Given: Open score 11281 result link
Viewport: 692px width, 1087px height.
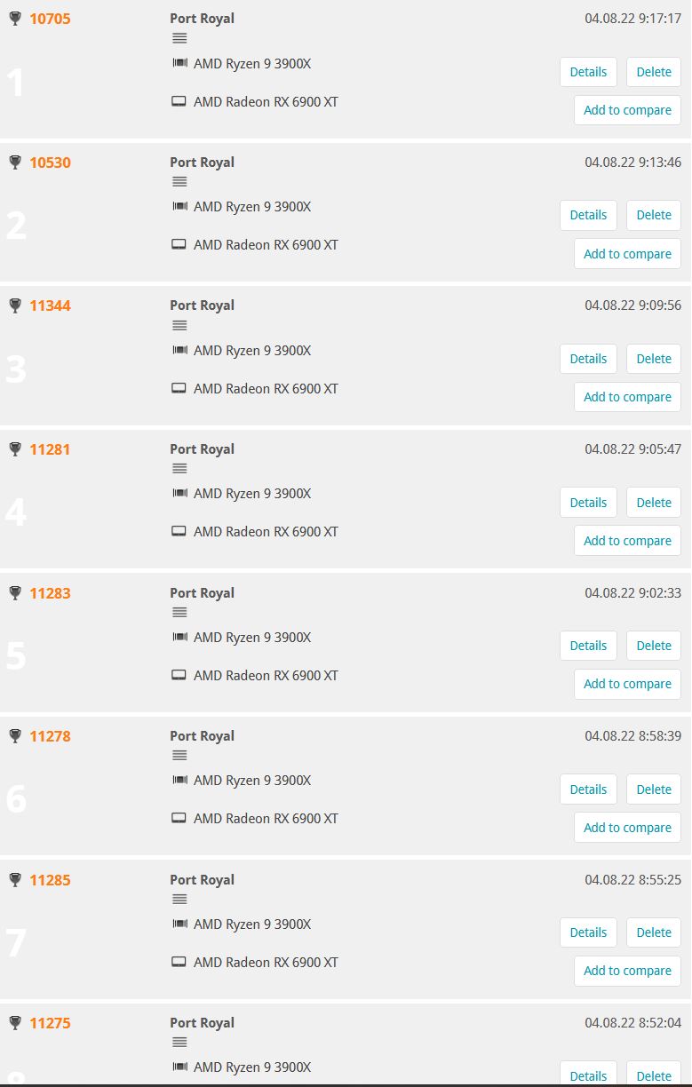Looking at the screenshot, I should pyautogui.click(x=50, y=449).
